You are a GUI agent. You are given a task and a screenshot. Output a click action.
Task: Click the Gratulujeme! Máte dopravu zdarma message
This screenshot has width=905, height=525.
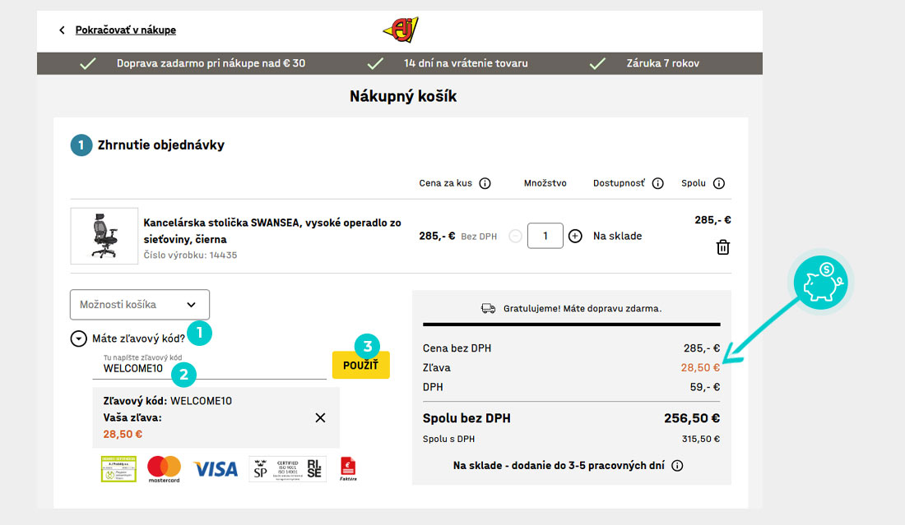pyautogui.click(x=582, y=308)
